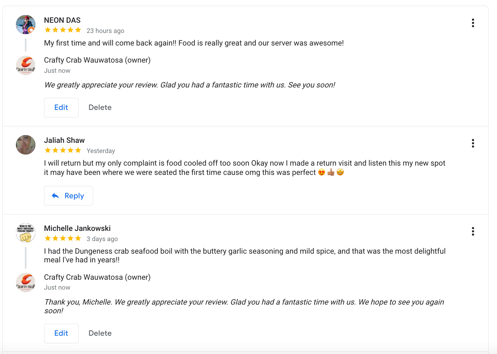Click Michelle Jankowski's profile avatar
497x354 pixels.
point(26,233)
